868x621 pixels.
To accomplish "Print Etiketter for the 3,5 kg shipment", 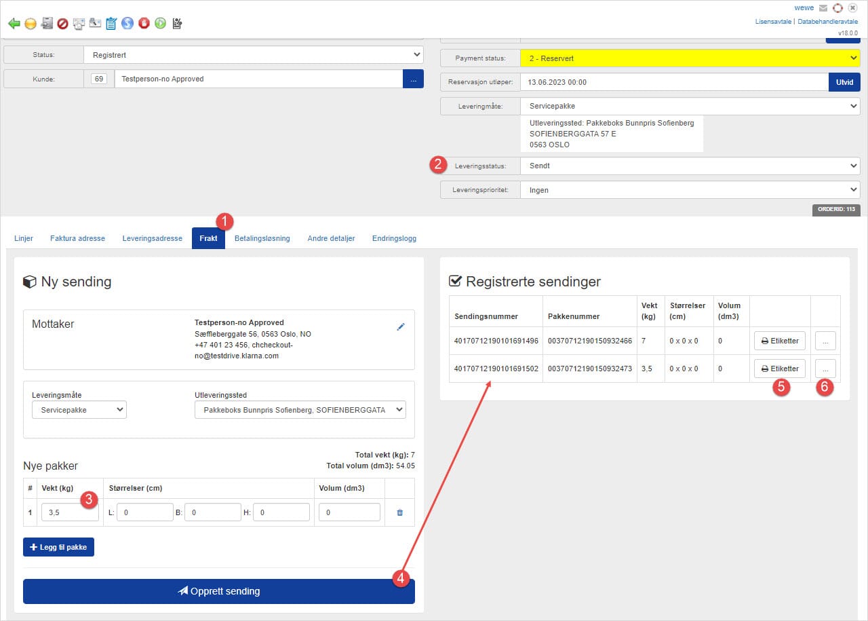I will click(779, 369).
